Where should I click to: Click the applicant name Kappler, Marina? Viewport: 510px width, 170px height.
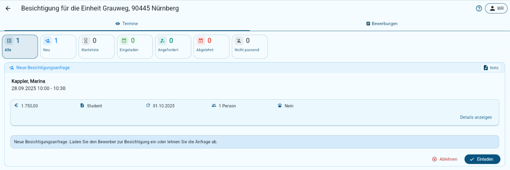(28, 81)
